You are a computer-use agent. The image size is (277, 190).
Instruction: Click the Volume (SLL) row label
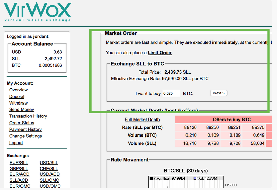point(142,143)
